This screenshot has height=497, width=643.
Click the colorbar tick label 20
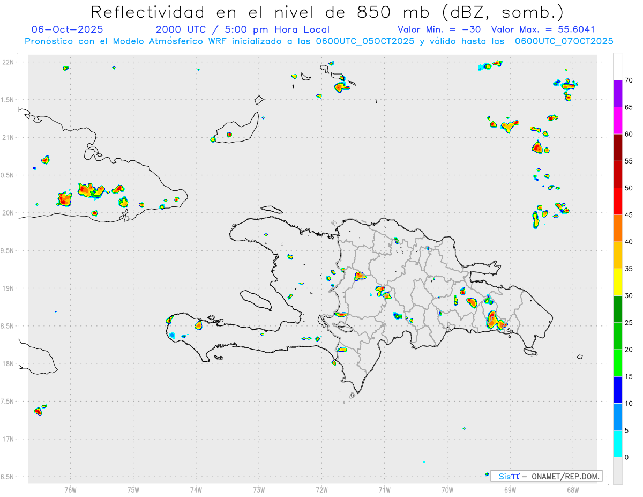(x=629, y=350)
